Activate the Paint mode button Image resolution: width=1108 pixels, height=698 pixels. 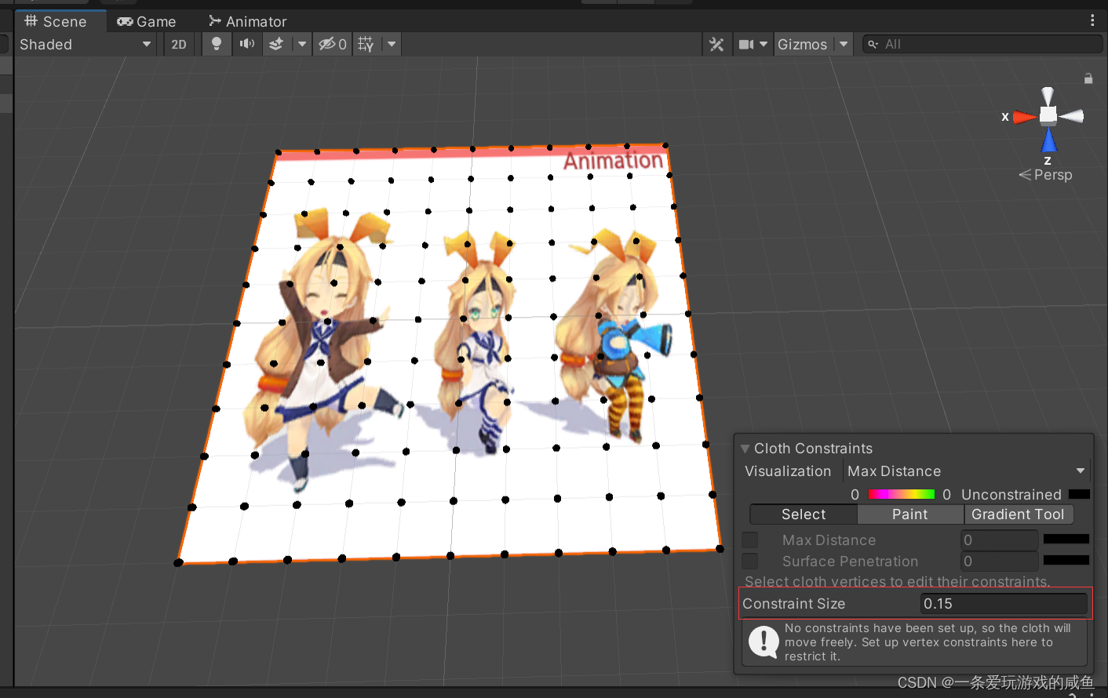(910, 514)
